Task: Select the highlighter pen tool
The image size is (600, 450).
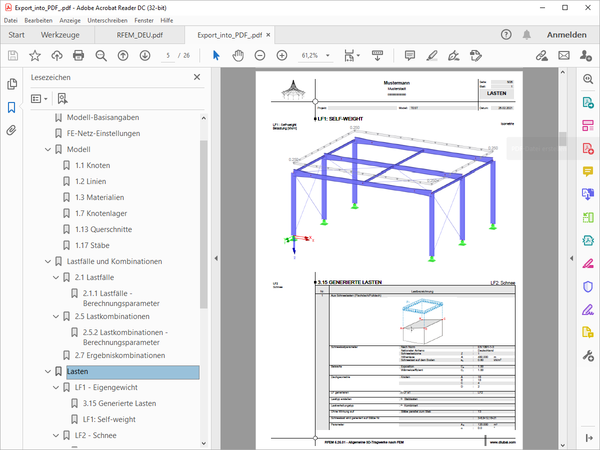Action: [432, 55]
